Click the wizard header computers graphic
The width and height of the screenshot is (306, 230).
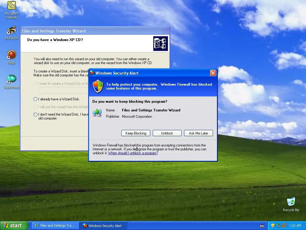pyautogui.click(x=160, y=43)
